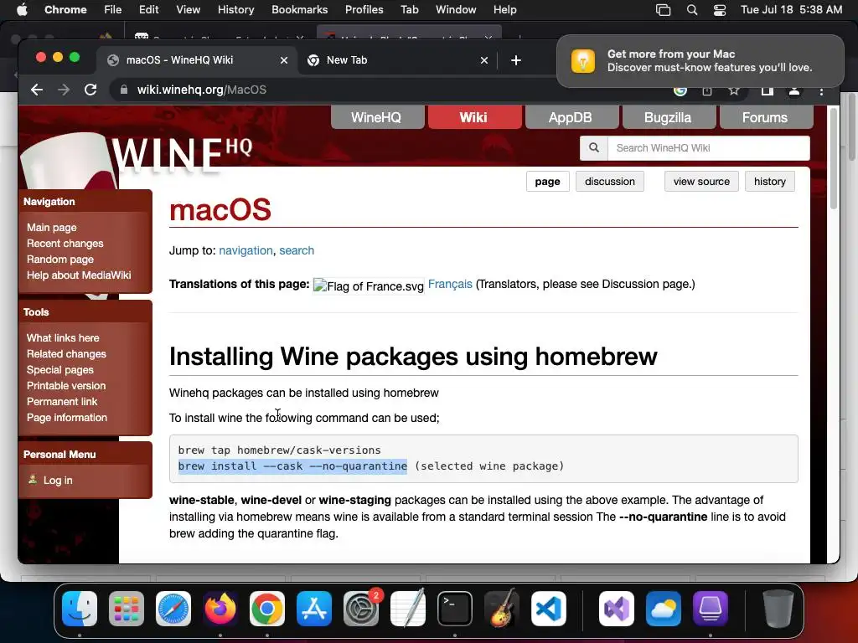
Task: Click the address bar URL
Action: tap(201, 90)
